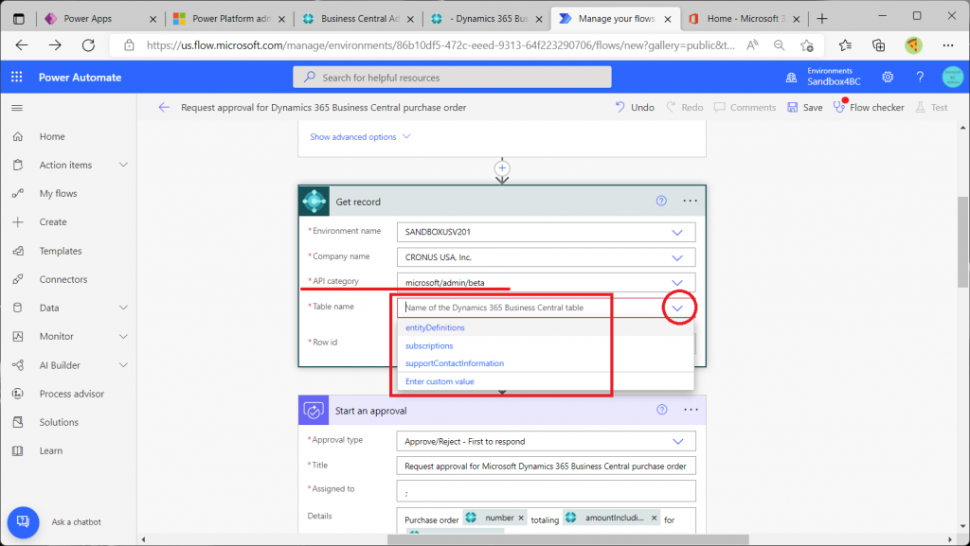970x546 pixels.
Task: Open Process advisor page
Action: click(72, 394)
